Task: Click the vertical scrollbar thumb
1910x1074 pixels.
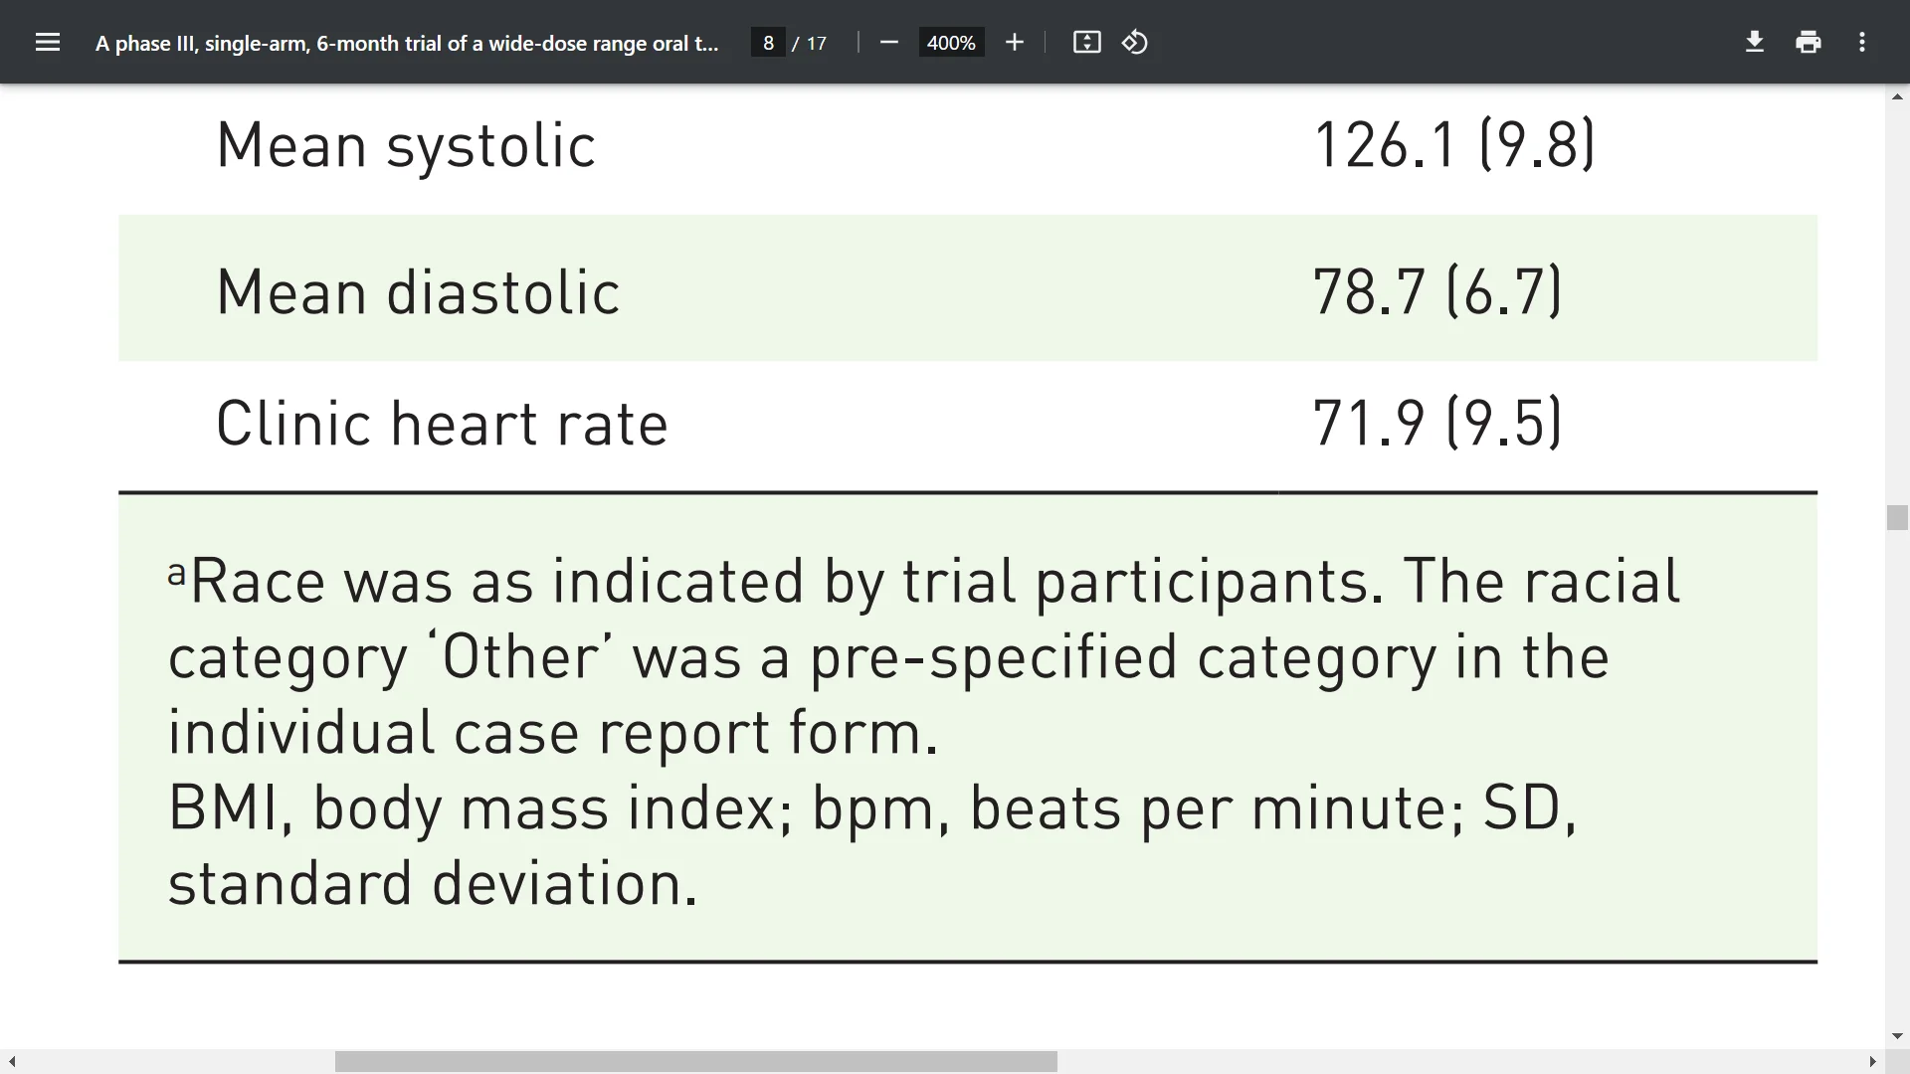Action: coord(1897,518)
